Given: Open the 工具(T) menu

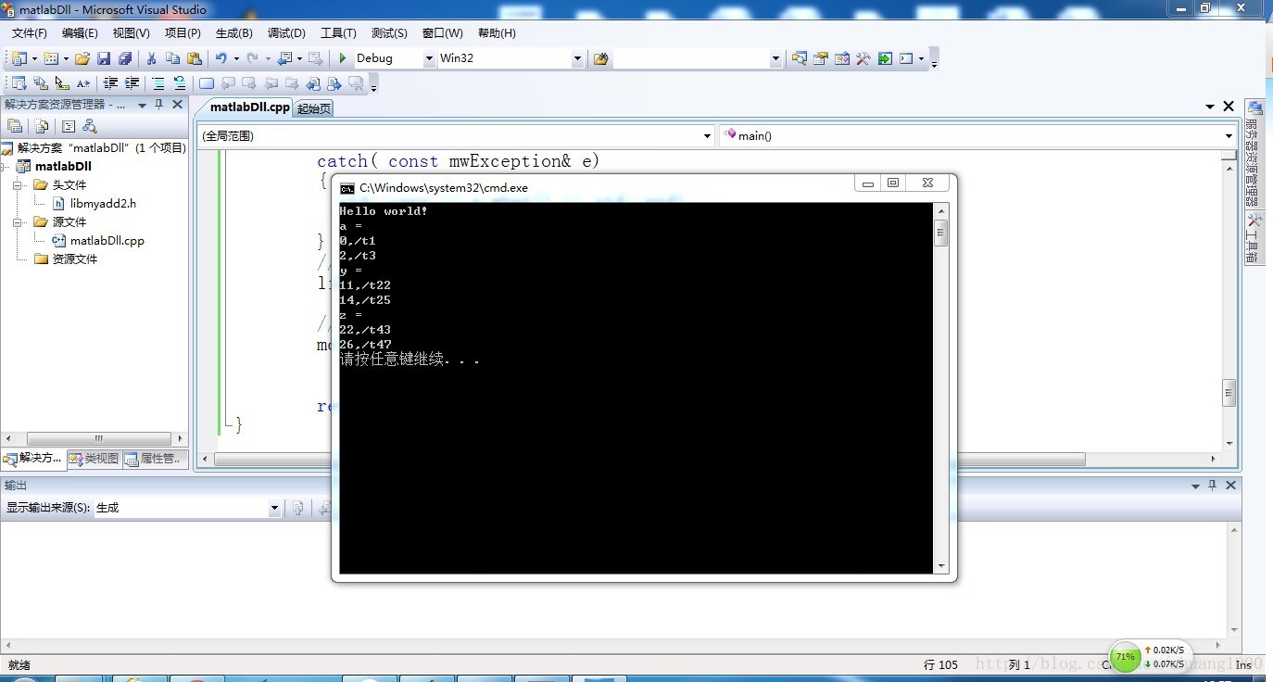Looking at the screenshot, I should (x=338, y=33).
